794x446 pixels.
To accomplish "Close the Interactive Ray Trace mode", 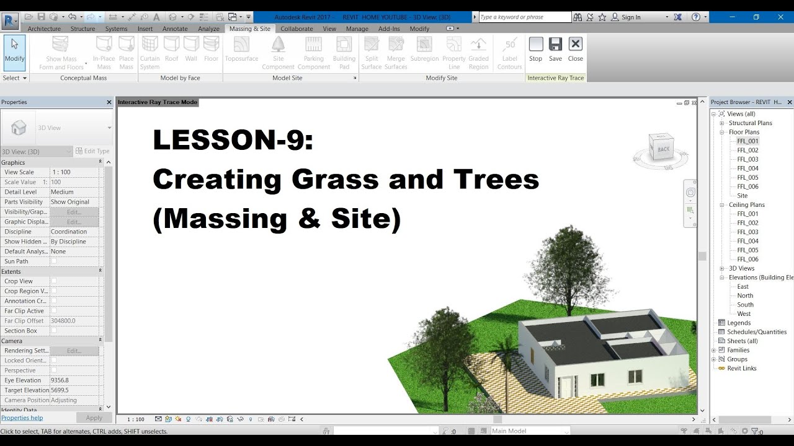I will [575, 50].
